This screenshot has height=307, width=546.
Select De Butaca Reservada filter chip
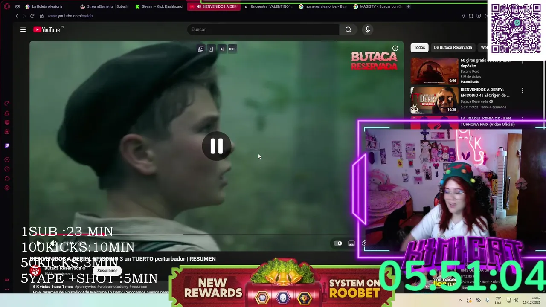tap(453, 47)
